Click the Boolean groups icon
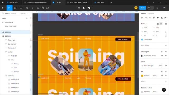The height and width of the screenshot is (95, 169). (x=89, y=8)
